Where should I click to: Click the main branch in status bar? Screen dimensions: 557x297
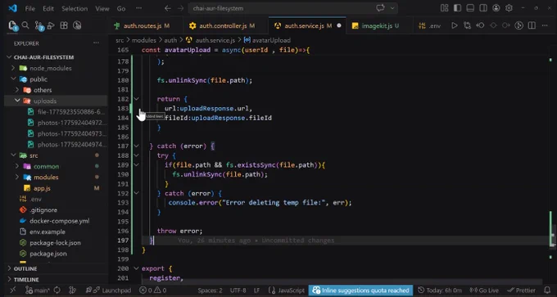[38, 290]
